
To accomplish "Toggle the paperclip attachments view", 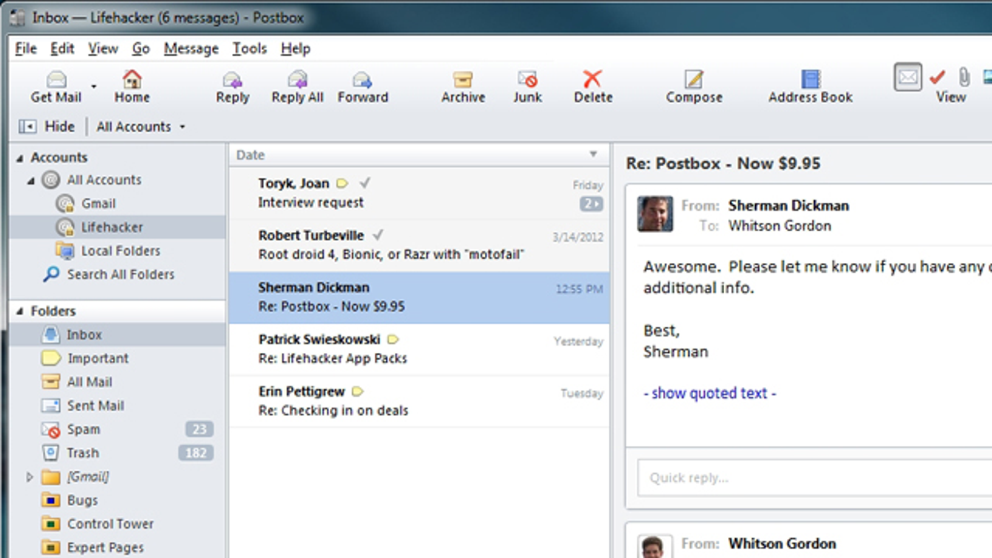I will click(x=964, y=77).
